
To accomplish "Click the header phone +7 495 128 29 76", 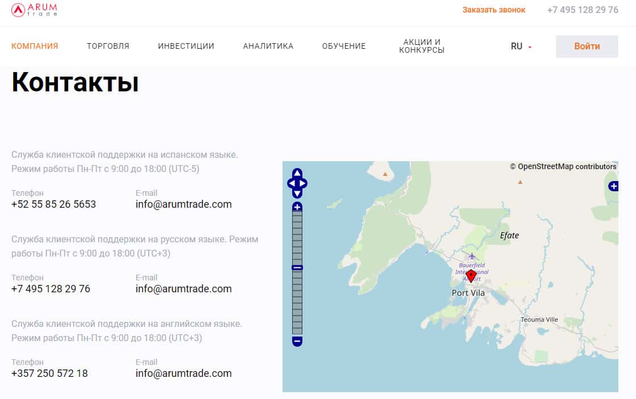I will [583, 10].
